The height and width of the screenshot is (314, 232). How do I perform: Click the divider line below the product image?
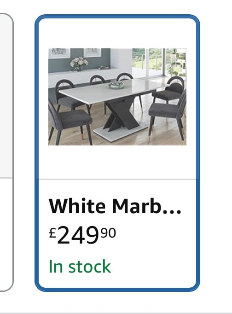pos(117,179)
